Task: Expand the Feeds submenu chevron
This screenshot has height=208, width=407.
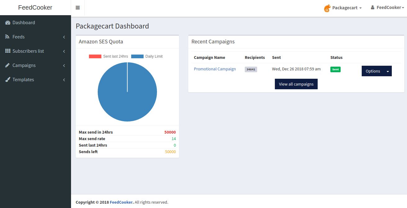Action: (x=64, y=37)
